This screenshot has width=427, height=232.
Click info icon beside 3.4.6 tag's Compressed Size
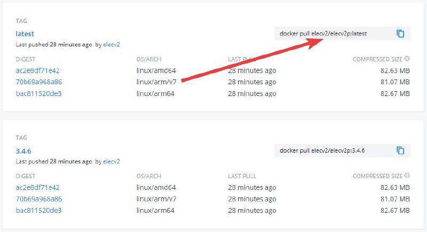[x=407, y=175]
